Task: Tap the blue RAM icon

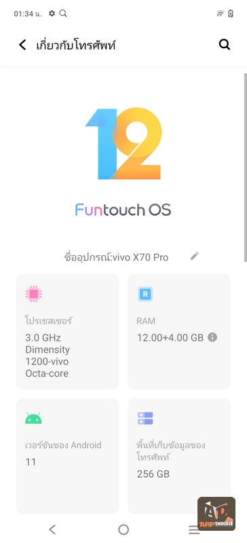Action: [x=145, y=294]
